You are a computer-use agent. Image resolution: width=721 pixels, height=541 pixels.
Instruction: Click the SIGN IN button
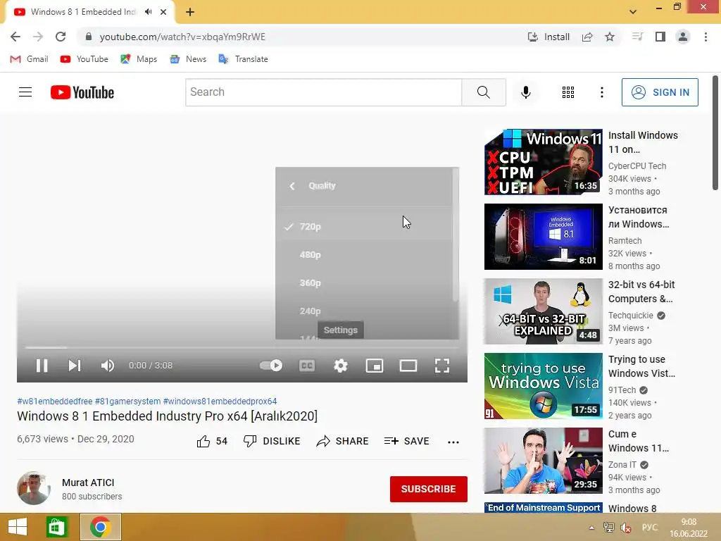[660, 92]
